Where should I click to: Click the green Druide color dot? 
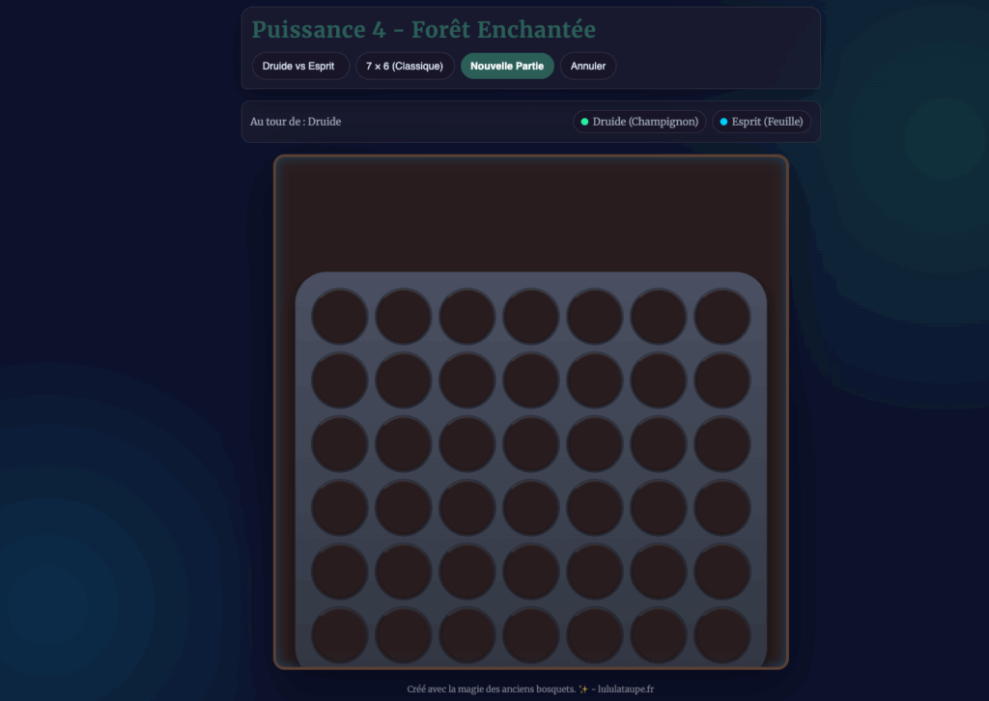click(x=584, y=122)
